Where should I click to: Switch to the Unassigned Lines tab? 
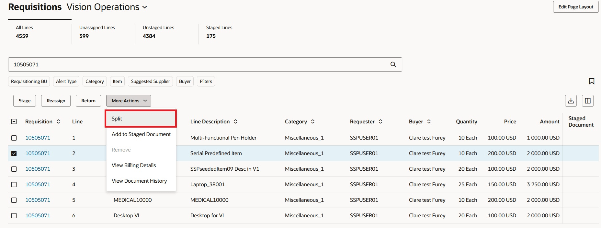tap(103, 32)
